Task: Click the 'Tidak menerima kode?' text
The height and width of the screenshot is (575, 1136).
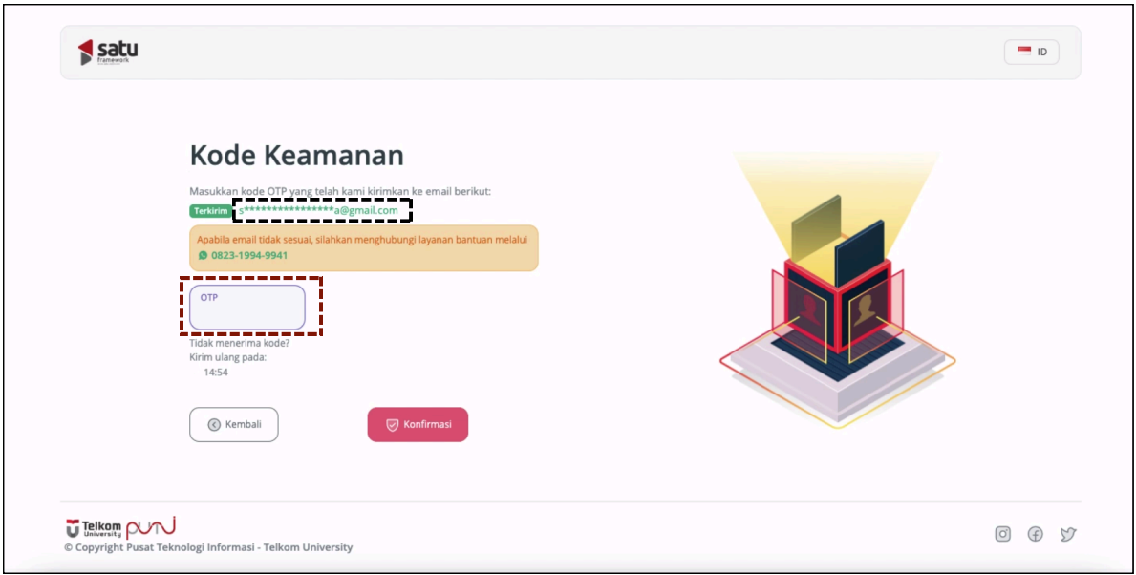Action: pos(239,343)
